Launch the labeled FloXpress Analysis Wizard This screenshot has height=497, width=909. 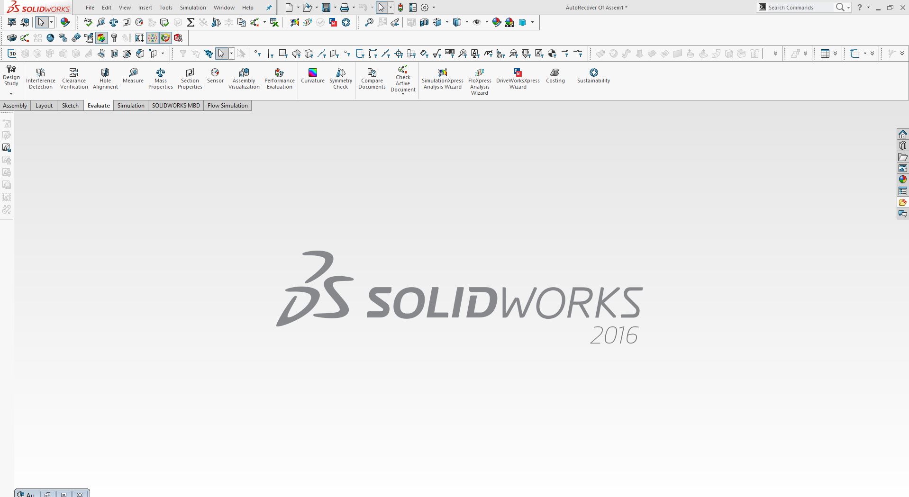[480, 81]
